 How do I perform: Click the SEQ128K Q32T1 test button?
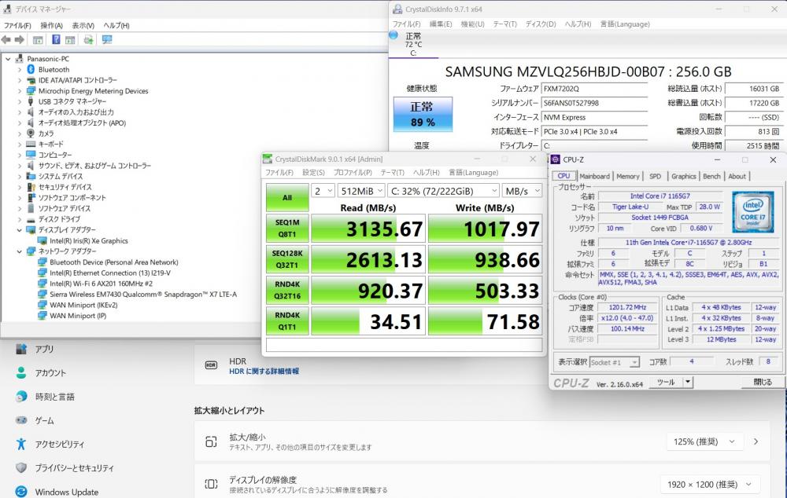[287, 259]
